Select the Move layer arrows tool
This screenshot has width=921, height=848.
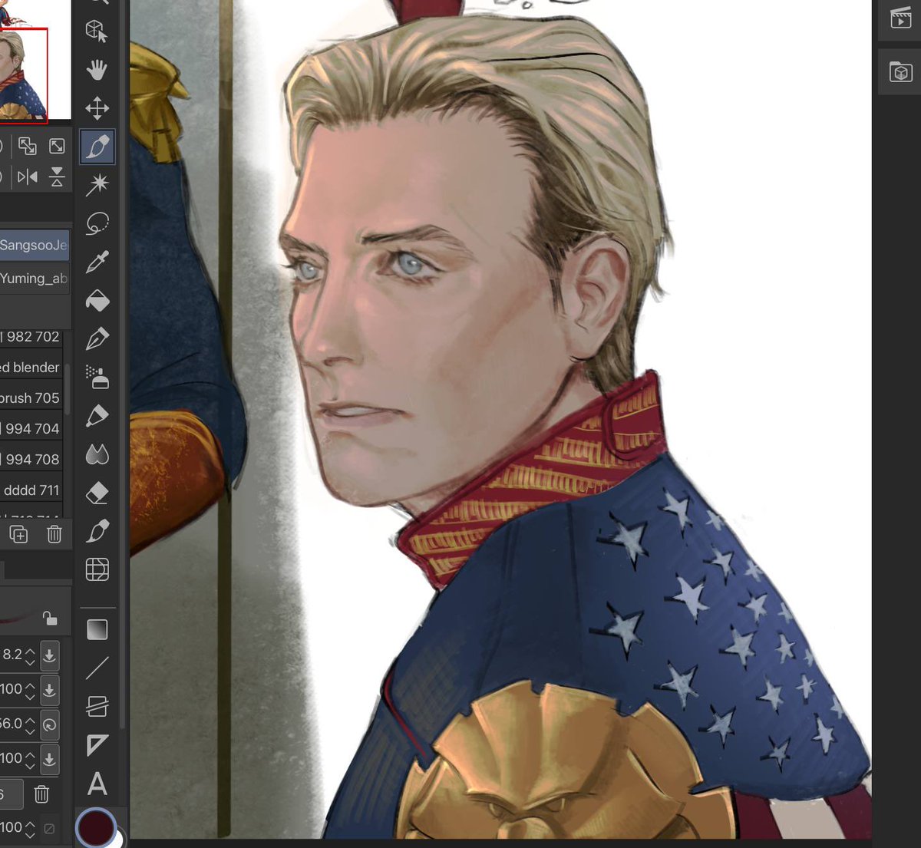(x=97, y=108)
